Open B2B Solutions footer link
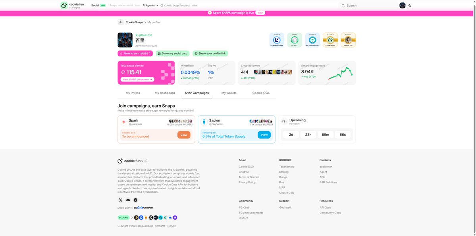 coord(328,183)
